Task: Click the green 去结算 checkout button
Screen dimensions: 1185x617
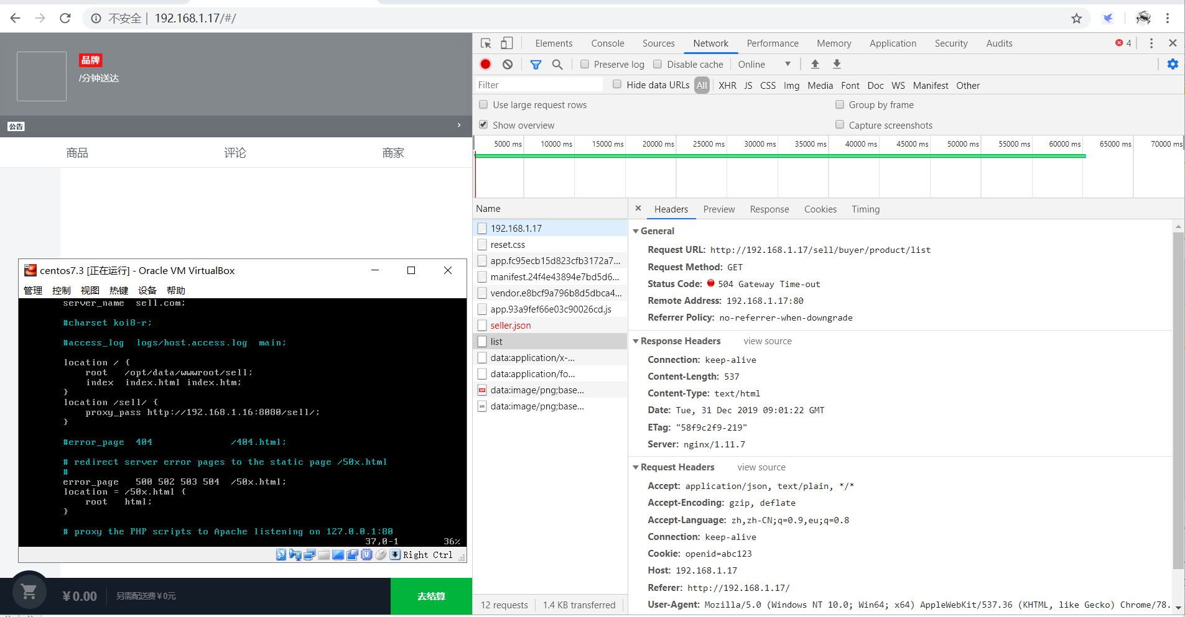Action: 431,596
